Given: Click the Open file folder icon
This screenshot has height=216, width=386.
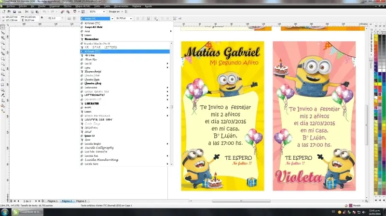Looking at the screenshot, I should point(9,12).
